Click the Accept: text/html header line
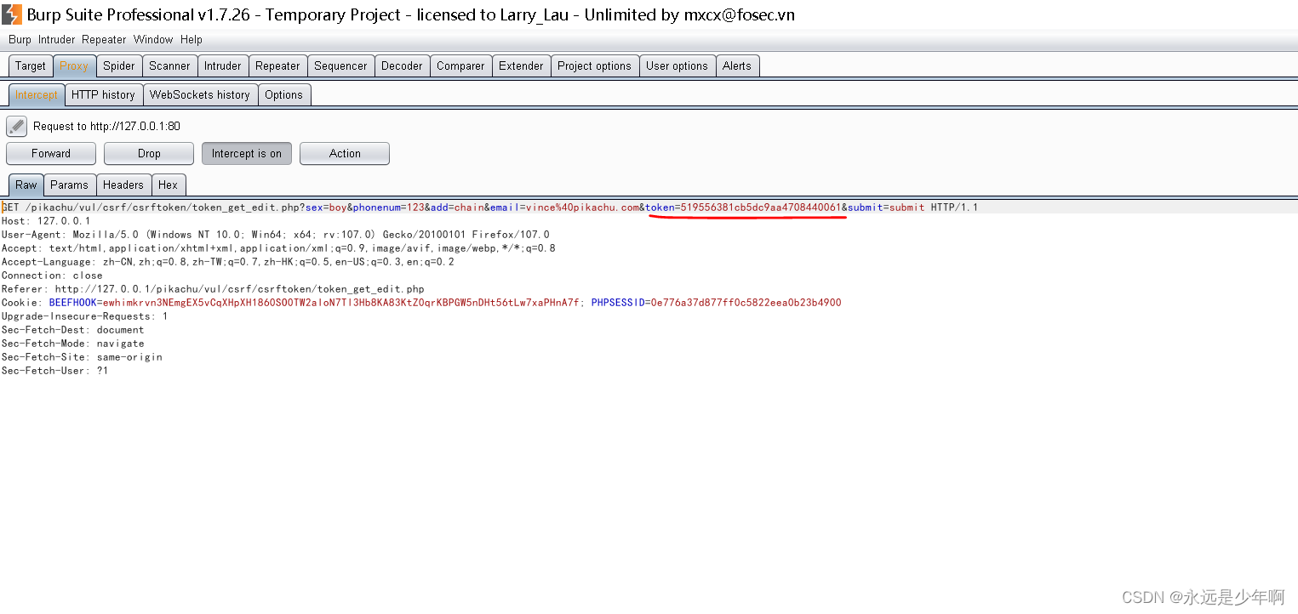The width and height of the screenshot is (1298, 614). (278, 248)
